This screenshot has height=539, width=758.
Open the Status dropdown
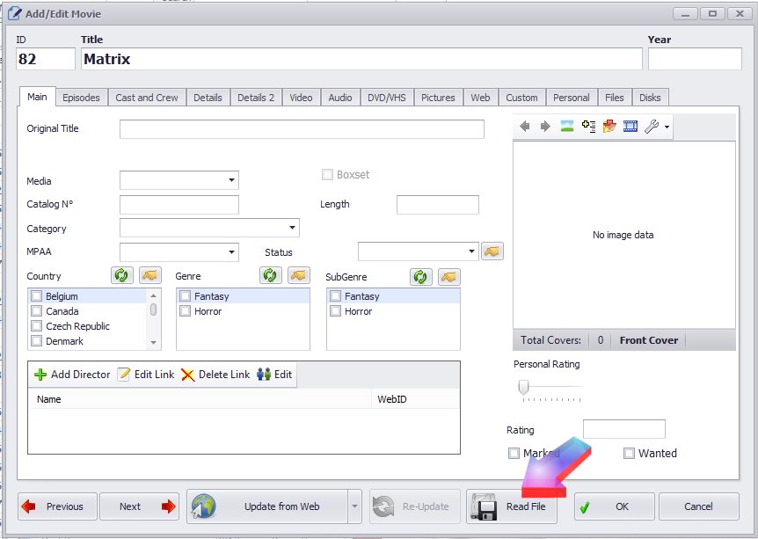pos(472,251)
